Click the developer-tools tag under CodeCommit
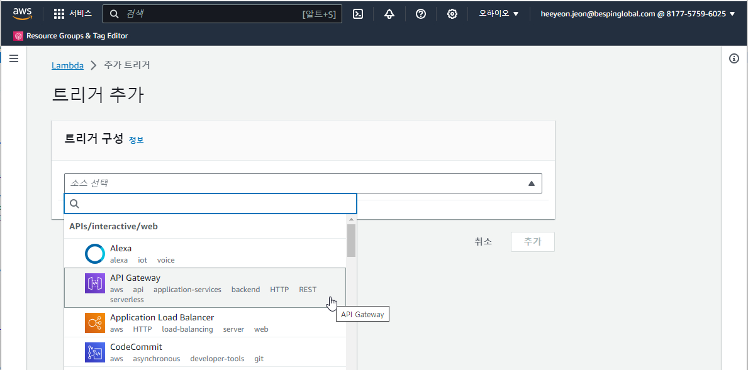 [217, 359]
